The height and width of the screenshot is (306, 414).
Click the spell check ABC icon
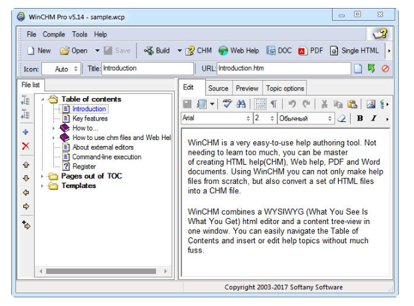pyautogui.click(x=227, y=104)
